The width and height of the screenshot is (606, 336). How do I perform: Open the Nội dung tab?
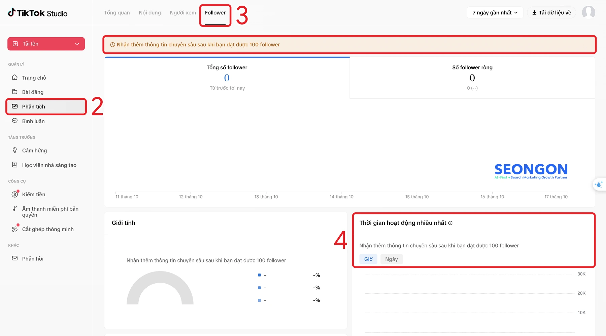coord(150,12)
